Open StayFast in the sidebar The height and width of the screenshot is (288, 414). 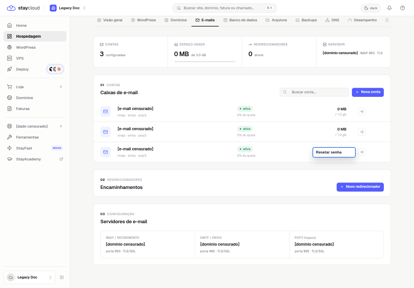(35, 148)
